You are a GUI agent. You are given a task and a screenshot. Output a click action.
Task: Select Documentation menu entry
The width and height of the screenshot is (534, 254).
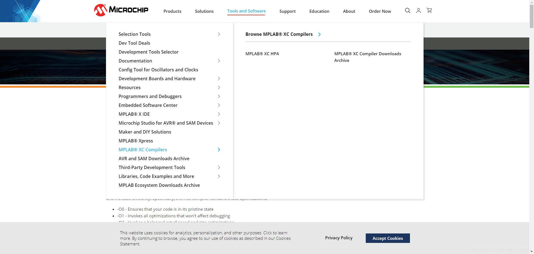[x=135, y=61]
